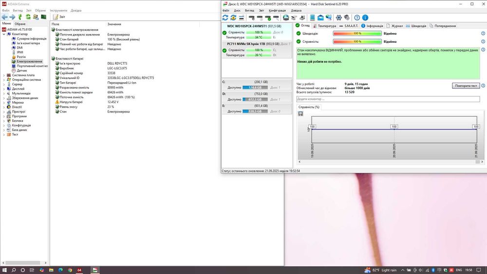Switch to the Попередження tab
Image resolution: width=487 pixels, height=274 pixels.
coord(443,26)
